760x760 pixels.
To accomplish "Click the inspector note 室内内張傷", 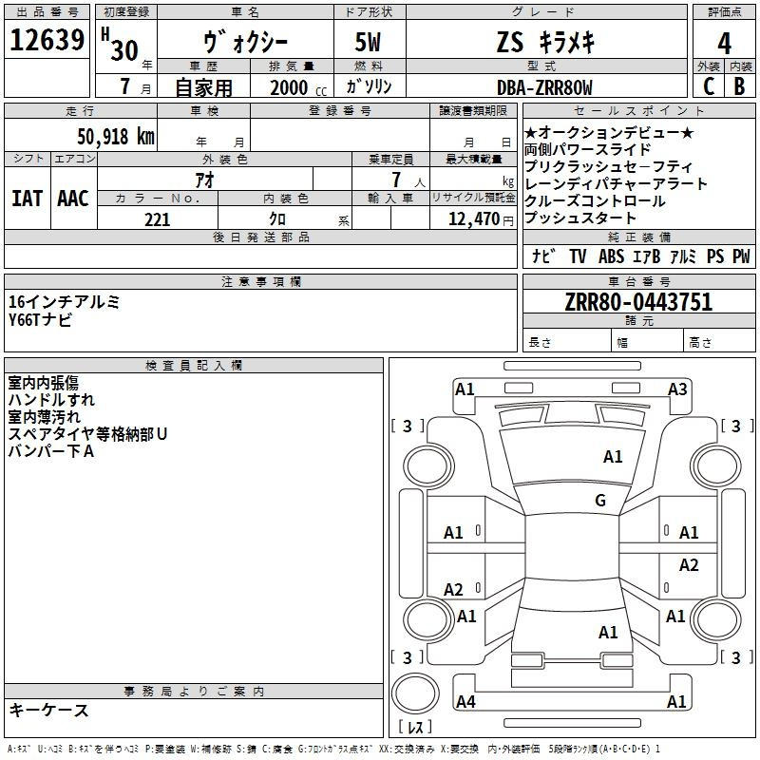I will click(x=43, y=383).
